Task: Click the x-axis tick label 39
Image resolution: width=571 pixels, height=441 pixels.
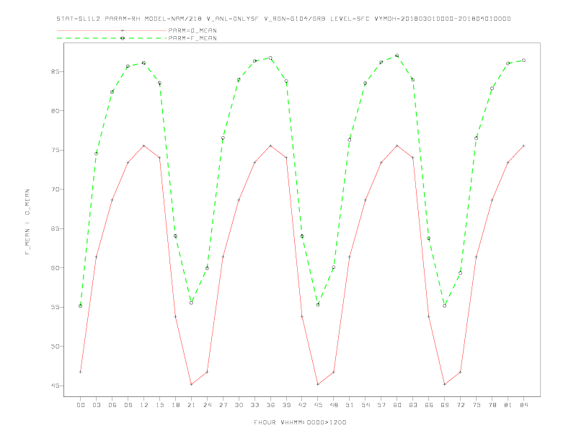Action: tap(286, 405)
